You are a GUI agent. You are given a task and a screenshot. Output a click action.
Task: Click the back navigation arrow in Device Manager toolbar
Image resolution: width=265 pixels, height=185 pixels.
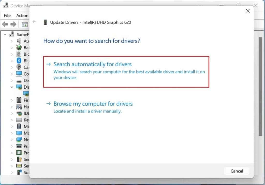(x=4, y=24)
